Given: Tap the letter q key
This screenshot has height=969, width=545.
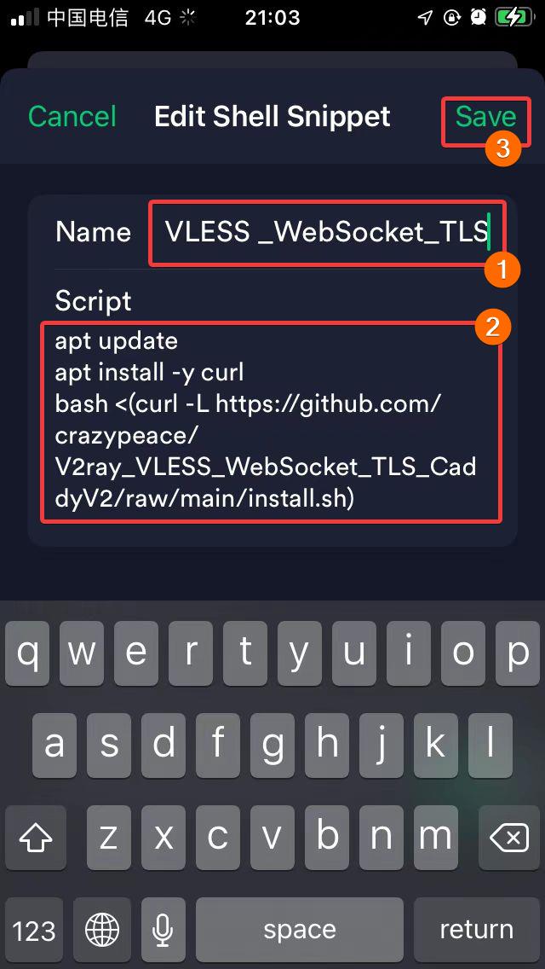Looking at the screenshot, I should tap(28, 653).
